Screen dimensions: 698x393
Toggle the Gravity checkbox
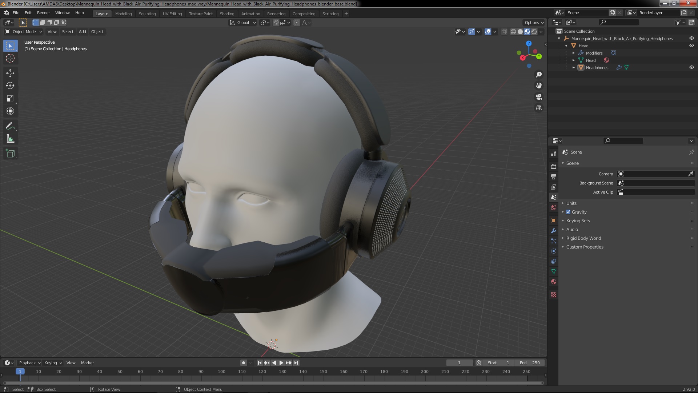click(568, 212)
